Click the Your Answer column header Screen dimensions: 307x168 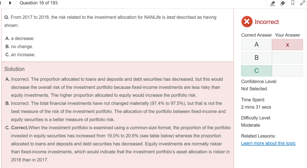(x=287, y=35)
